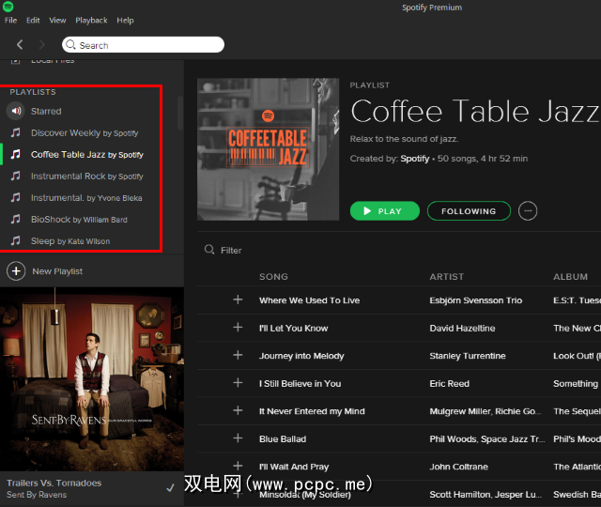This screenshot has width=601, height=507.
Task: Open the Playback menu
Action: [91, 21]
